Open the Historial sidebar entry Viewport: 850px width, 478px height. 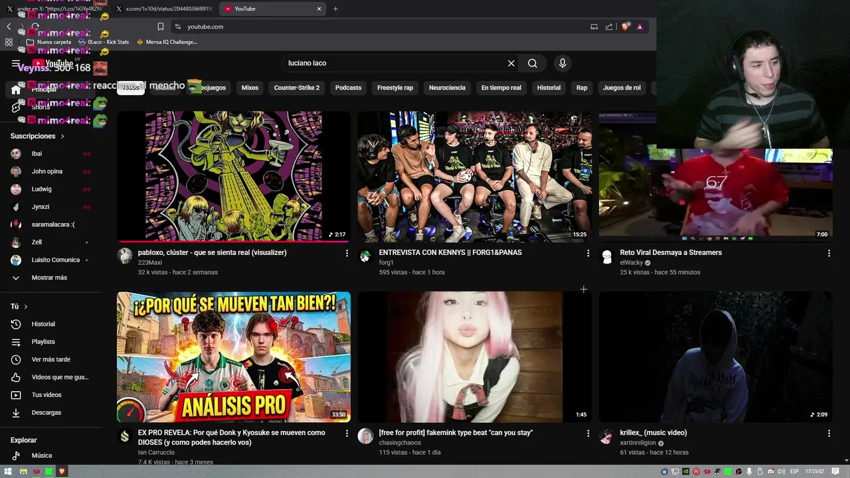coord(43,324)
